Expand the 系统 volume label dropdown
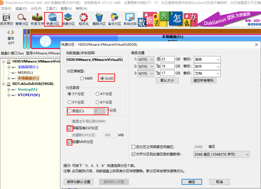The image size is (261, 189). coord(207,59)
